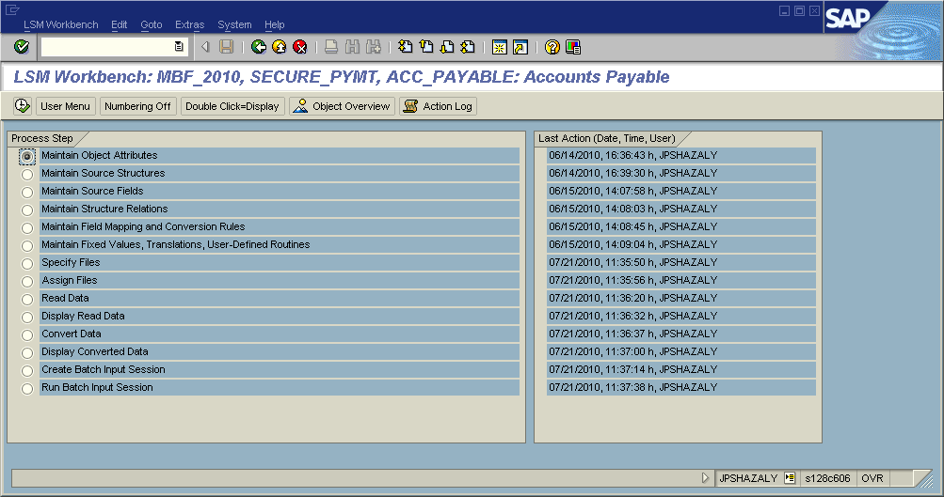The height and width of the screenshot is (497, 944).
Task: Click the Last Action (Date, Time, User) header
Action: [607, 138]
